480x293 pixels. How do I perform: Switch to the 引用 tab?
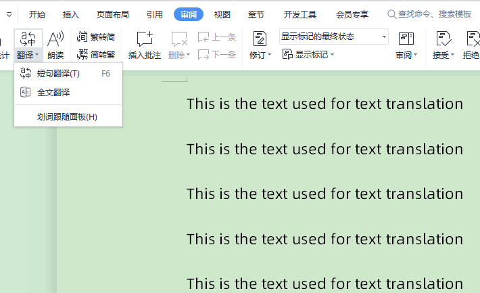click(155, 14)
